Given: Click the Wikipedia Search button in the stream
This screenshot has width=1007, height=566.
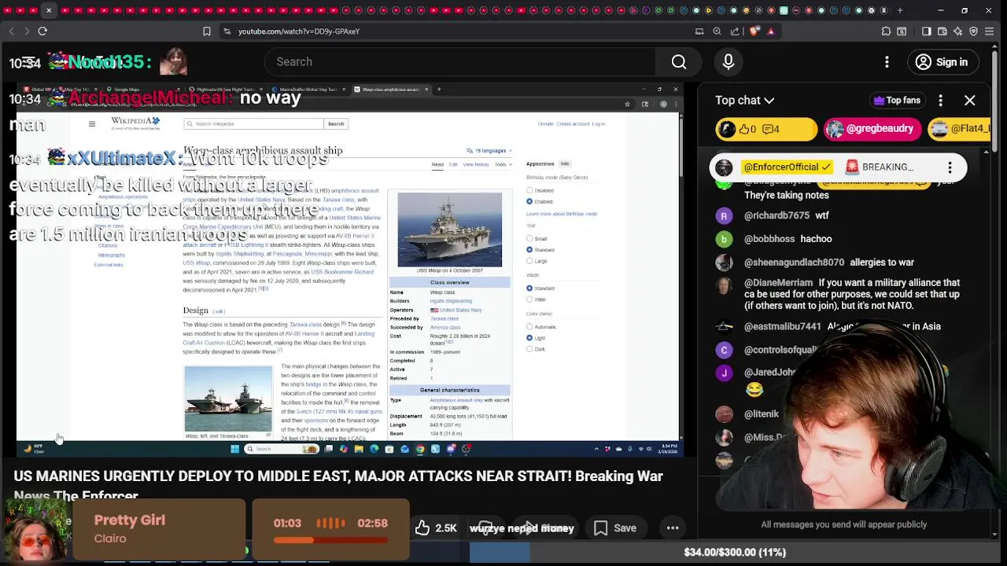Looking at the screenshot, I should pos(336,123).
